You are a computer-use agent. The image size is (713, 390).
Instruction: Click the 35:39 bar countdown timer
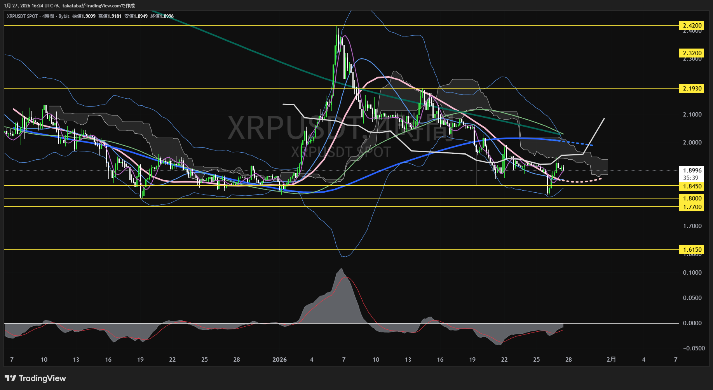tap(690, 178)
